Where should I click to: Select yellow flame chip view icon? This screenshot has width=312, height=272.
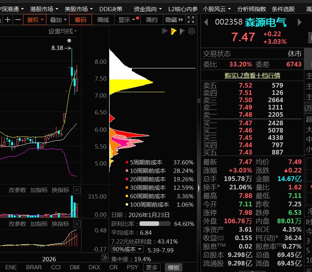coord(173,31)
